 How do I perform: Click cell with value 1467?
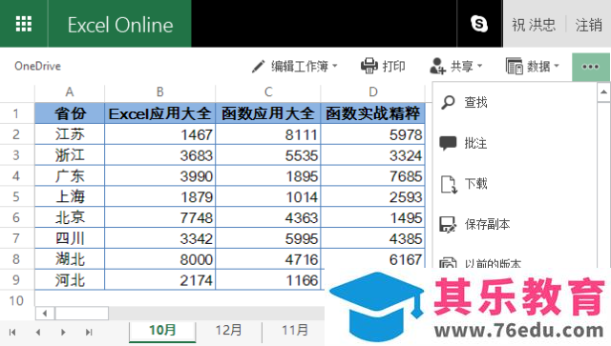click(159, 134)
